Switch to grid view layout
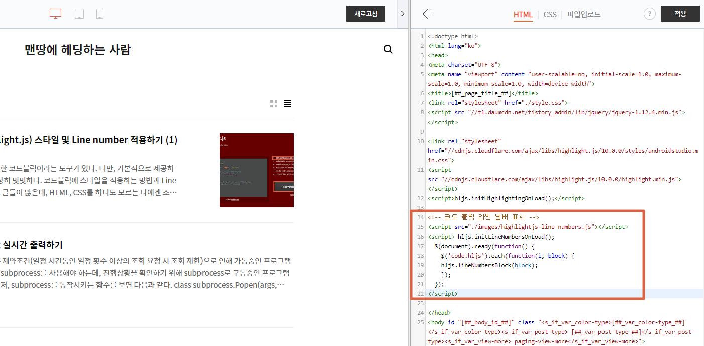 (274, 104)
